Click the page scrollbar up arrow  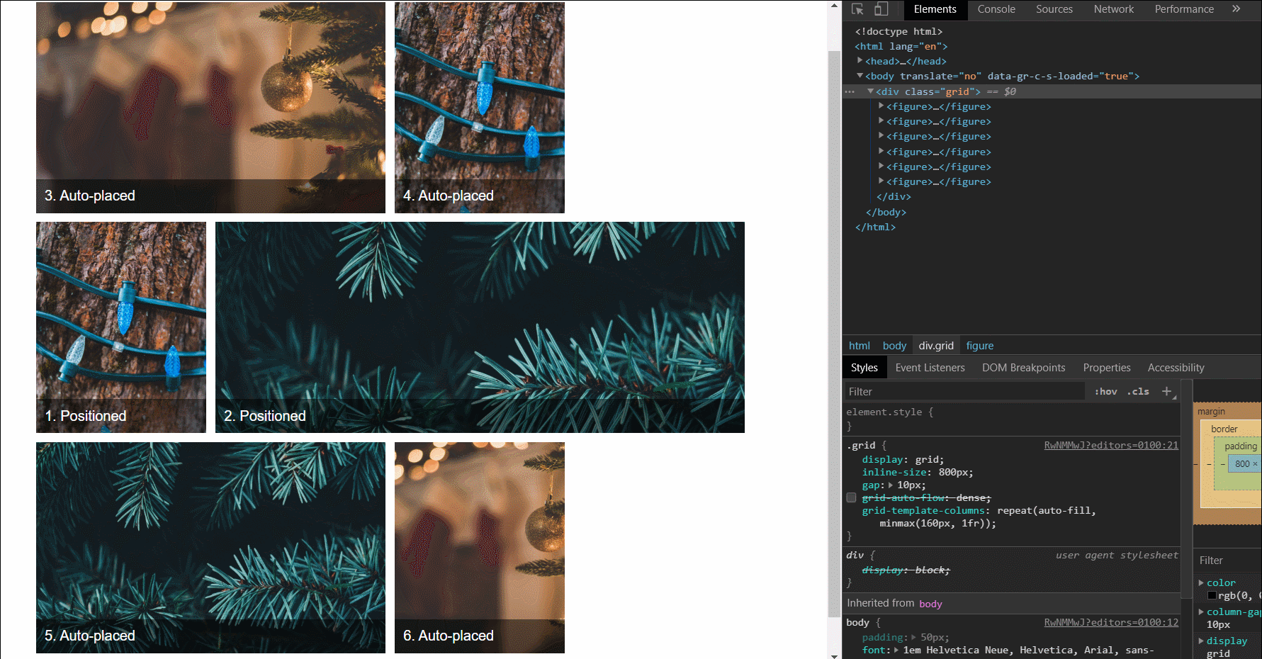834,6
